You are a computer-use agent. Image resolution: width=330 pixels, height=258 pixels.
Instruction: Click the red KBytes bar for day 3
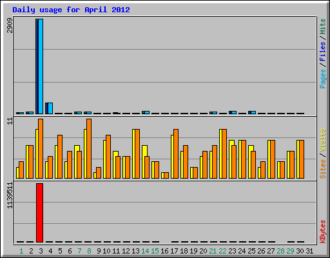point(39,213)
